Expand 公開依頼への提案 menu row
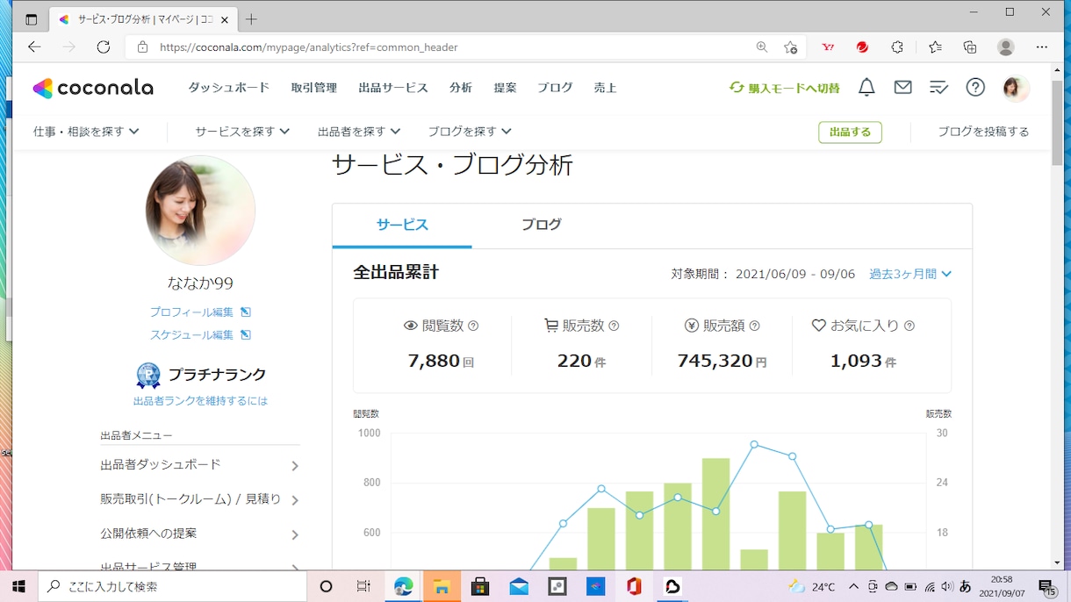 [200, 534]
